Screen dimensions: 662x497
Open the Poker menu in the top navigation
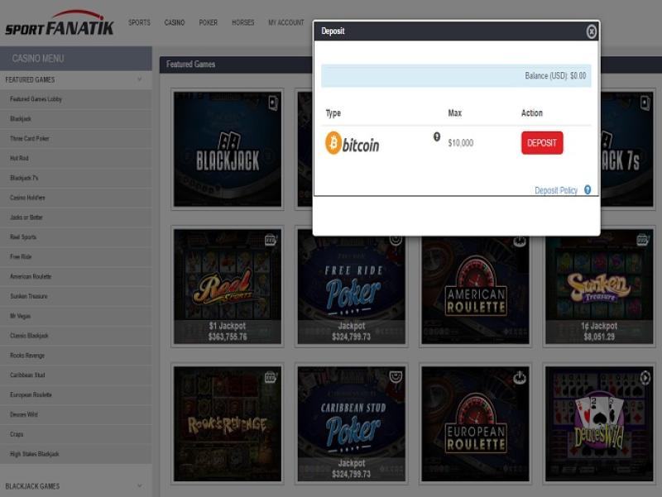[208, 22]
